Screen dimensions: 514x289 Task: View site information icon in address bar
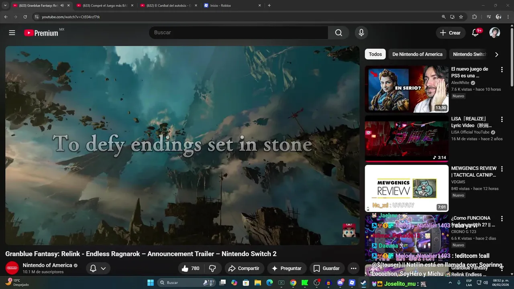(36, 17)
